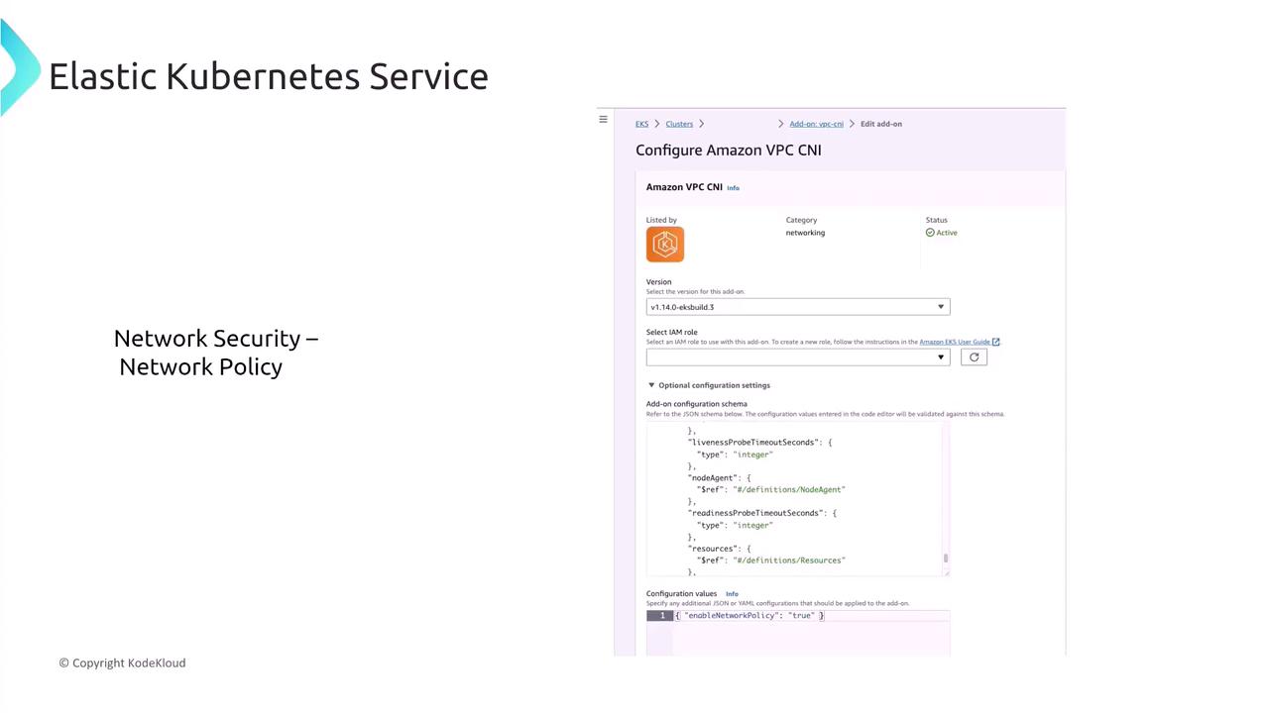Viewport: 1269px width, 713px height.
Task: Click the refresh IAM roles button
Action: [x=974, y=357]
